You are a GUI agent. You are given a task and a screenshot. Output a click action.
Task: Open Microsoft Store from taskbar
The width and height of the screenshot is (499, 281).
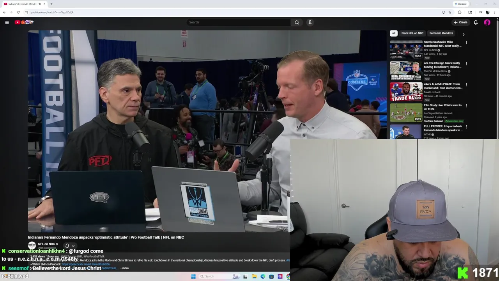click(271, 276)
